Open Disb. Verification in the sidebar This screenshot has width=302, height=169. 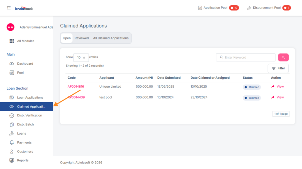pyautogui.click(x=29, y=116)
